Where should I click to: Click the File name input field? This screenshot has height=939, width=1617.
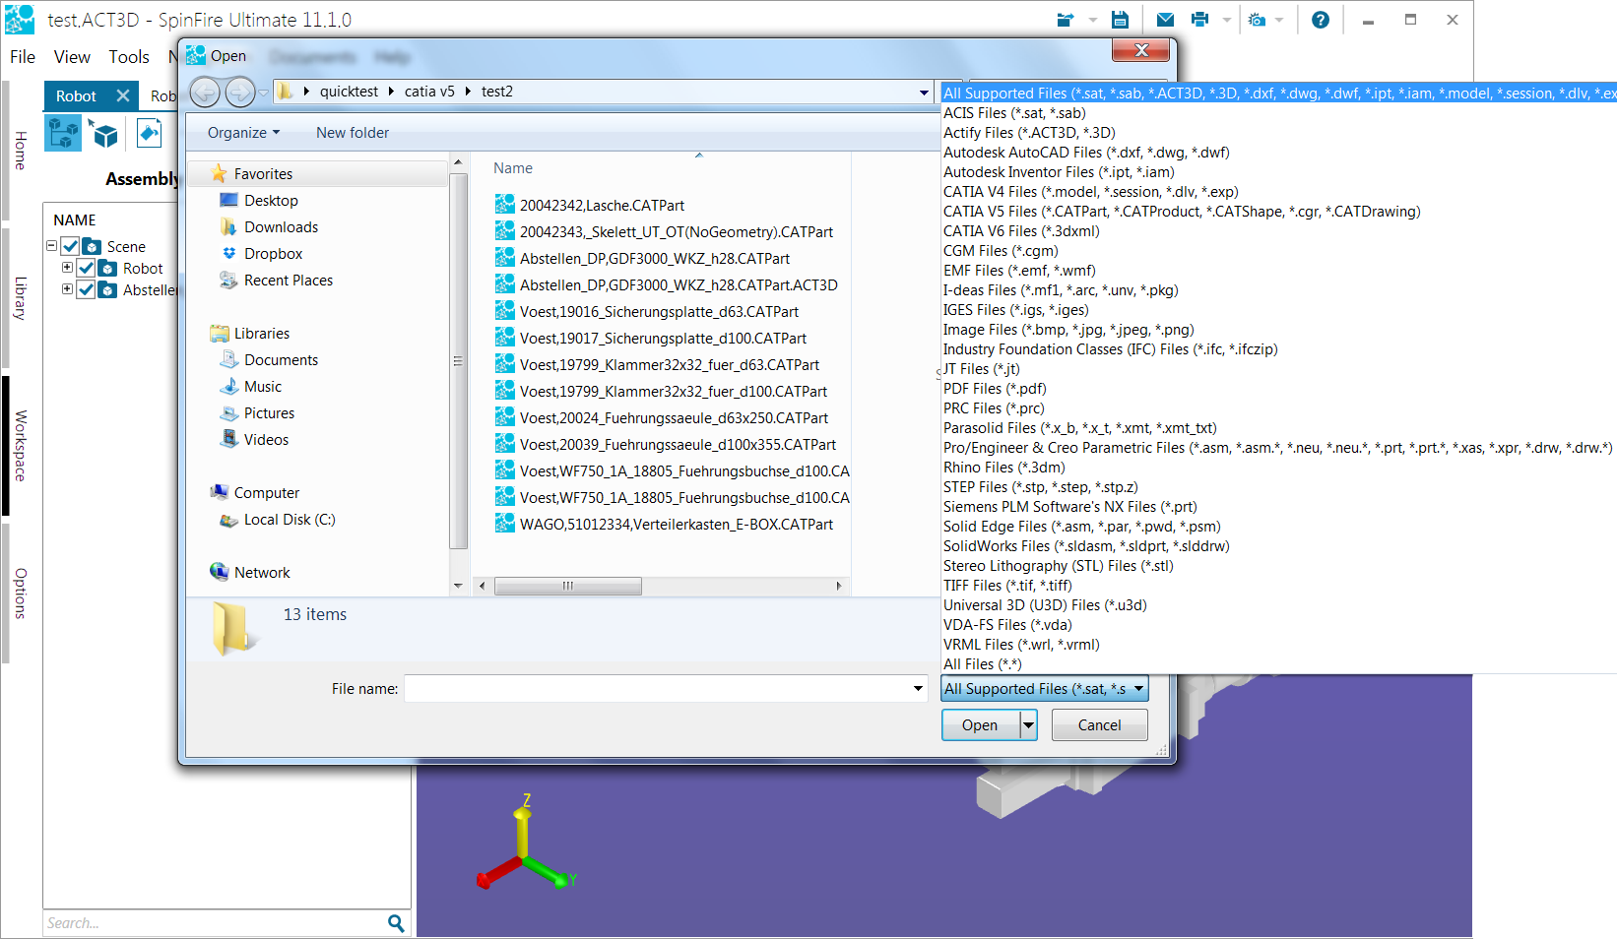pos(658,689)
